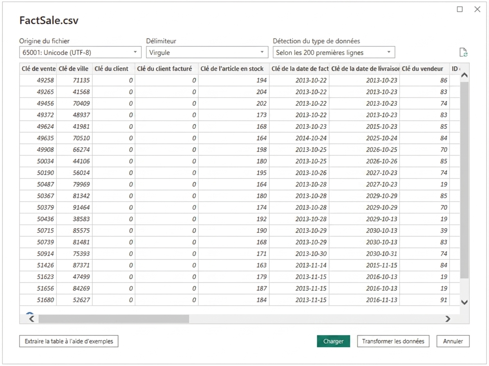Click the scroll down arrow of vertical scrollbar
This screenshot has width=489, height=366.
tap(464, 302)
